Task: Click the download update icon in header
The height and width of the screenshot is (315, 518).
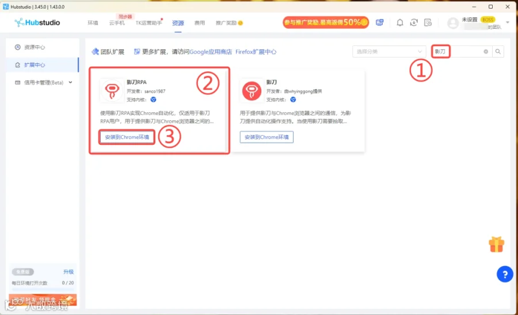Action: tap(414, 22)
